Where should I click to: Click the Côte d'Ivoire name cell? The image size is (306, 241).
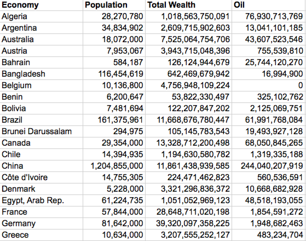(25, 177)
